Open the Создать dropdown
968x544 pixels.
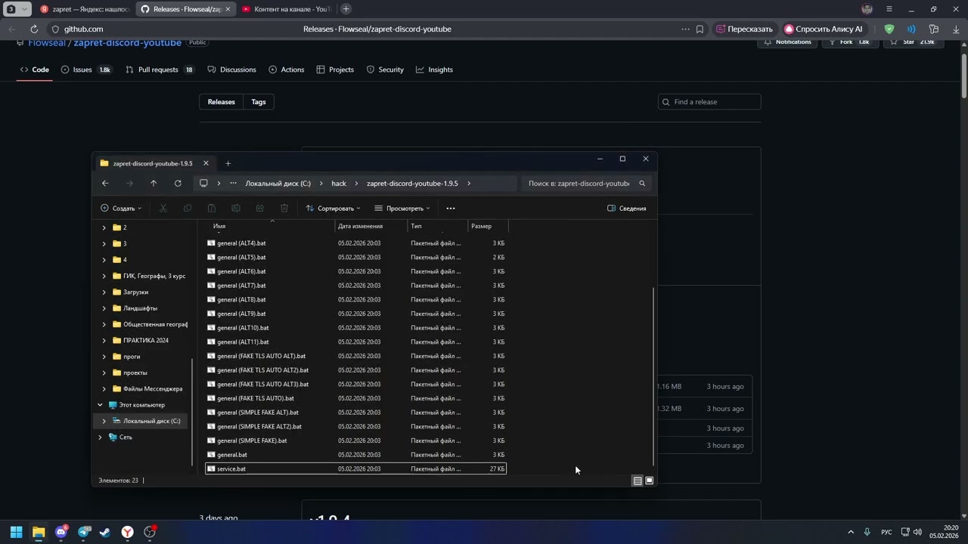[121, 209]
